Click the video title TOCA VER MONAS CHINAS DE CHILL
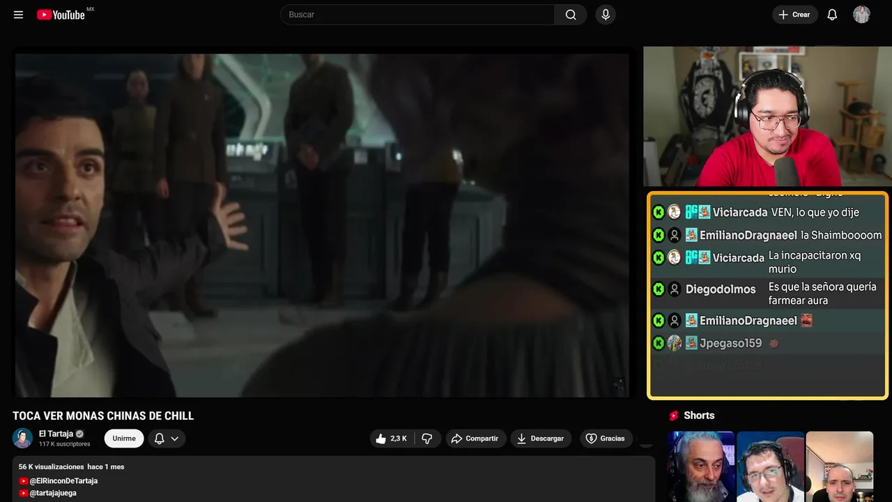 pos(103,416)
